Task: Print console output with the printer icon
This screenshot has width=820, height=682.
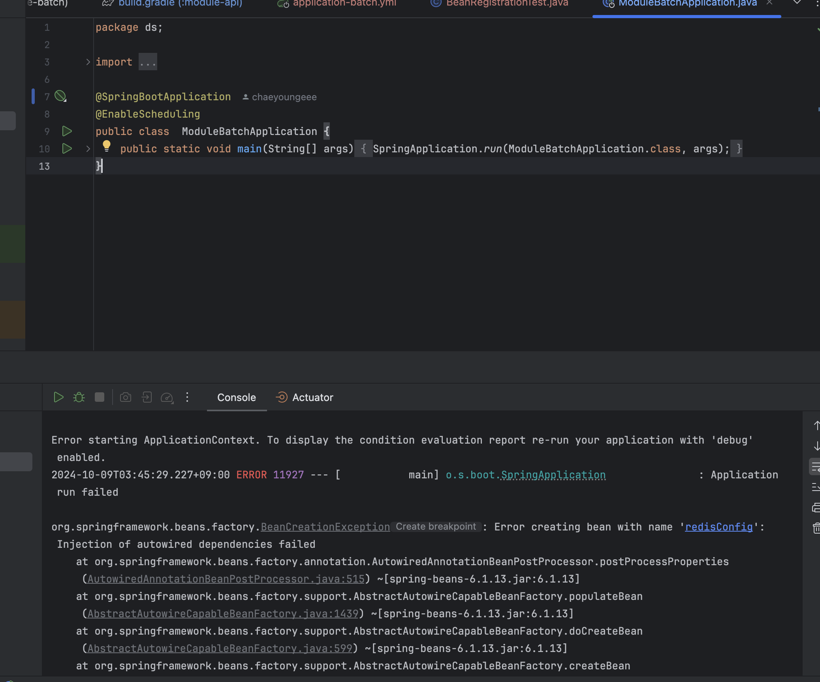Action: pos(816,507)
